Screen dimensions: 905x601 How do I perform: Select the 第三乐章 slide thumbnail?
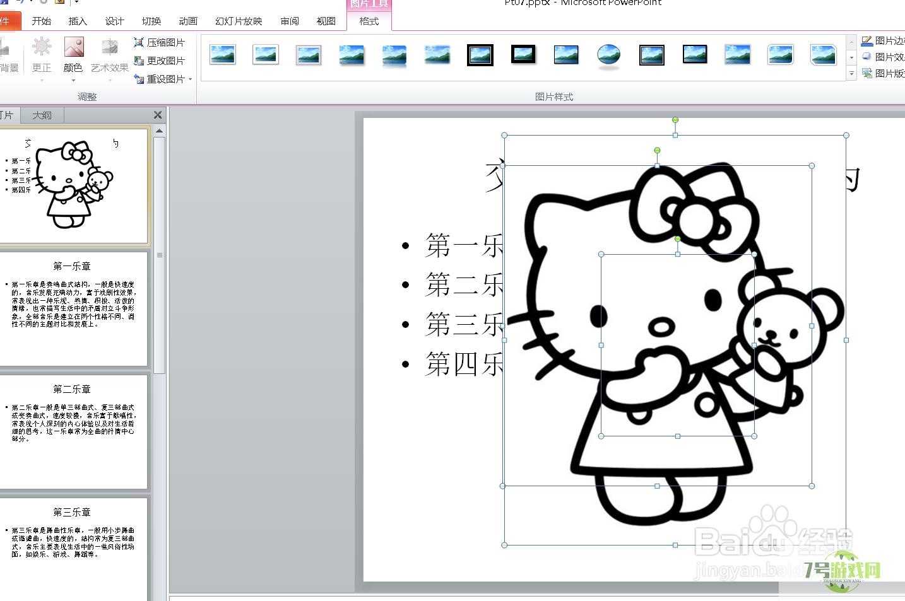[x=73, y=550]
